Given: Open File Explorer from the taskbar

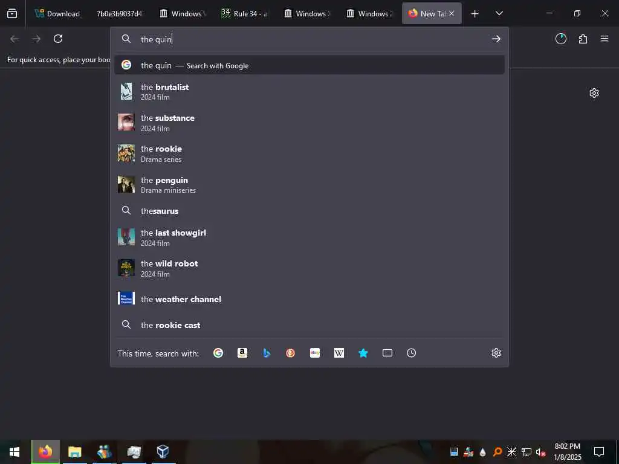Looking at the screenshot, I should coord(74,452).
